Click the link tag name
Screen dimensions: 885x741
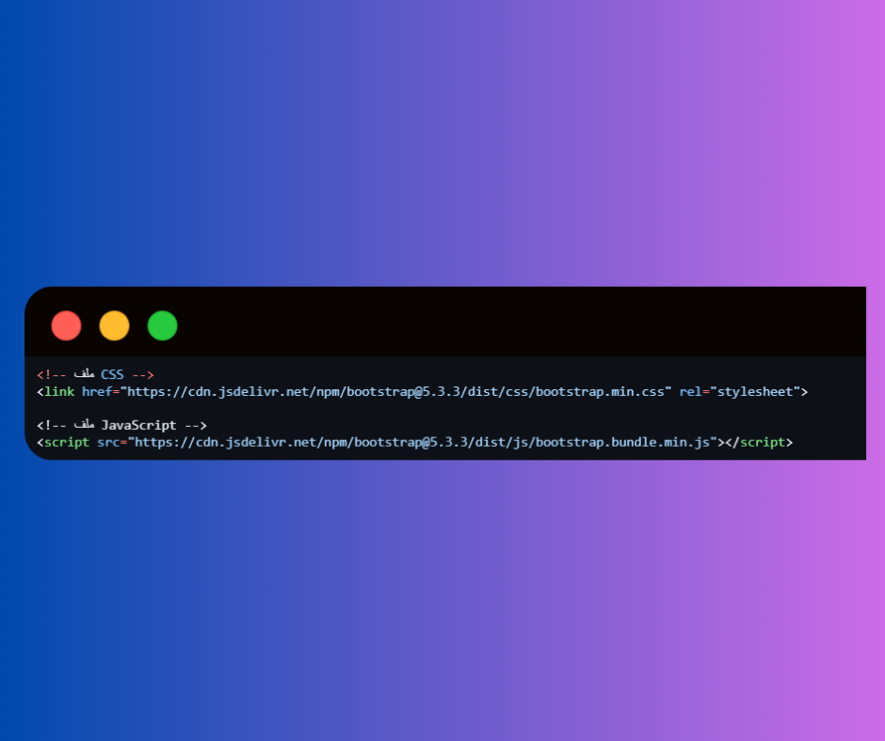(x=59, y=391)
